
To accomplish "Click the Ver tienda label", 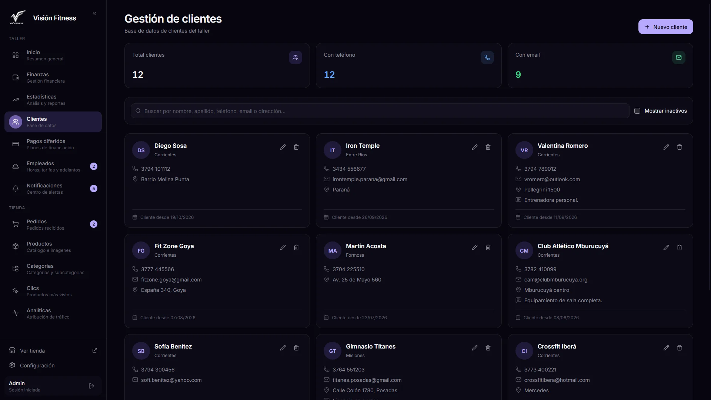I will pos(32,351).
